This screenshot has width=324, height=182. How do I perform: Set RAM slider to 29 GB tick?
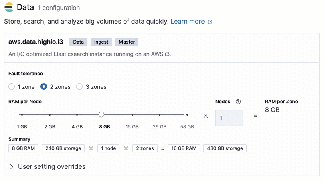point(160,115)
